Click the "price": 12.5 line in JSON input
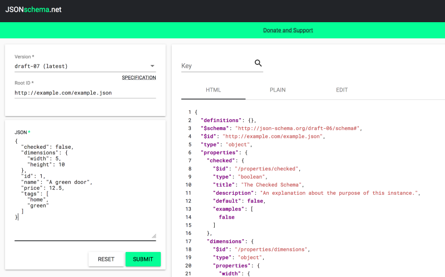Image resolution: width=445 pixels, height=277 pixels. [43, 188]
